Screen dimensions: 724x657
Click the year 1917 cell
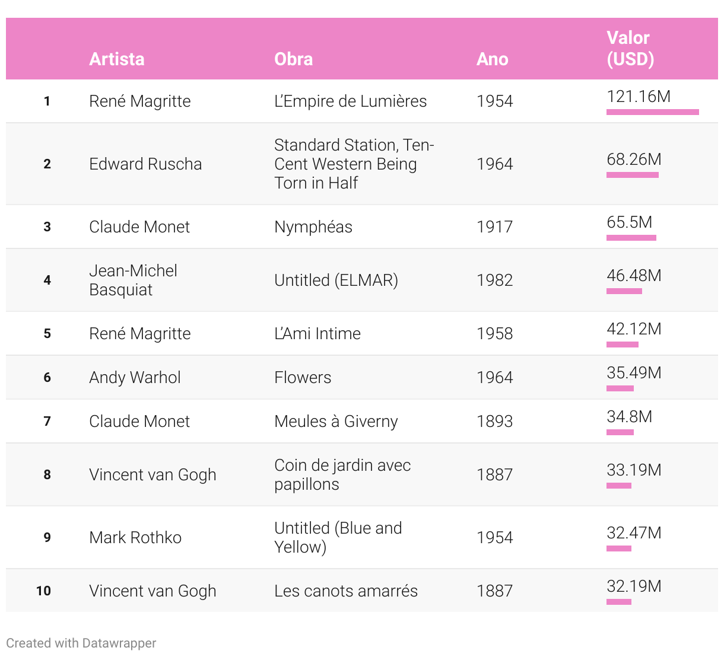[494, 227]
